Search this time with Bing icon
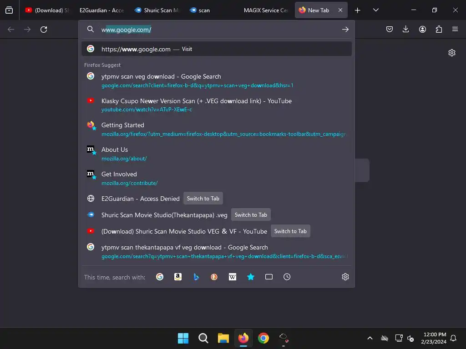This screenshot has height=349, width=466. 196,277
